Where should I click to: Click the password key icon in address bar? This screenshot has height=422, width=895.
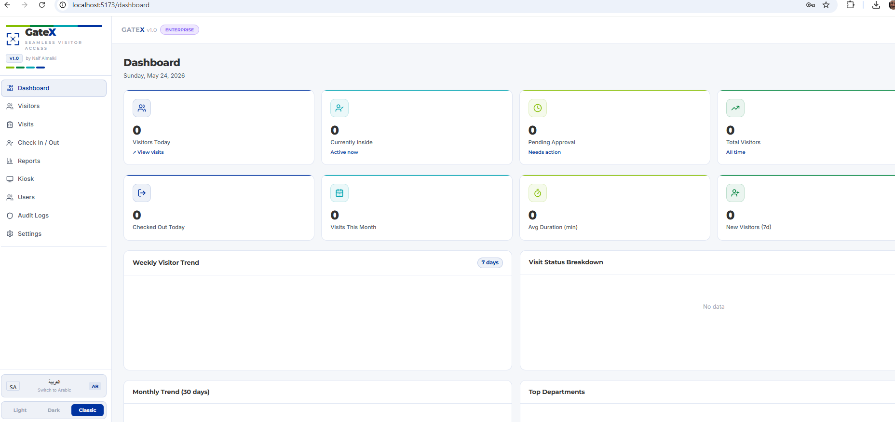tap(811, 5)
